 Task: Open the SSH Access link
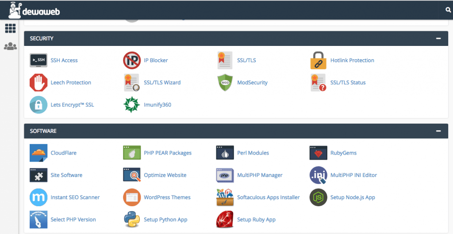click(x=64, y=60)
